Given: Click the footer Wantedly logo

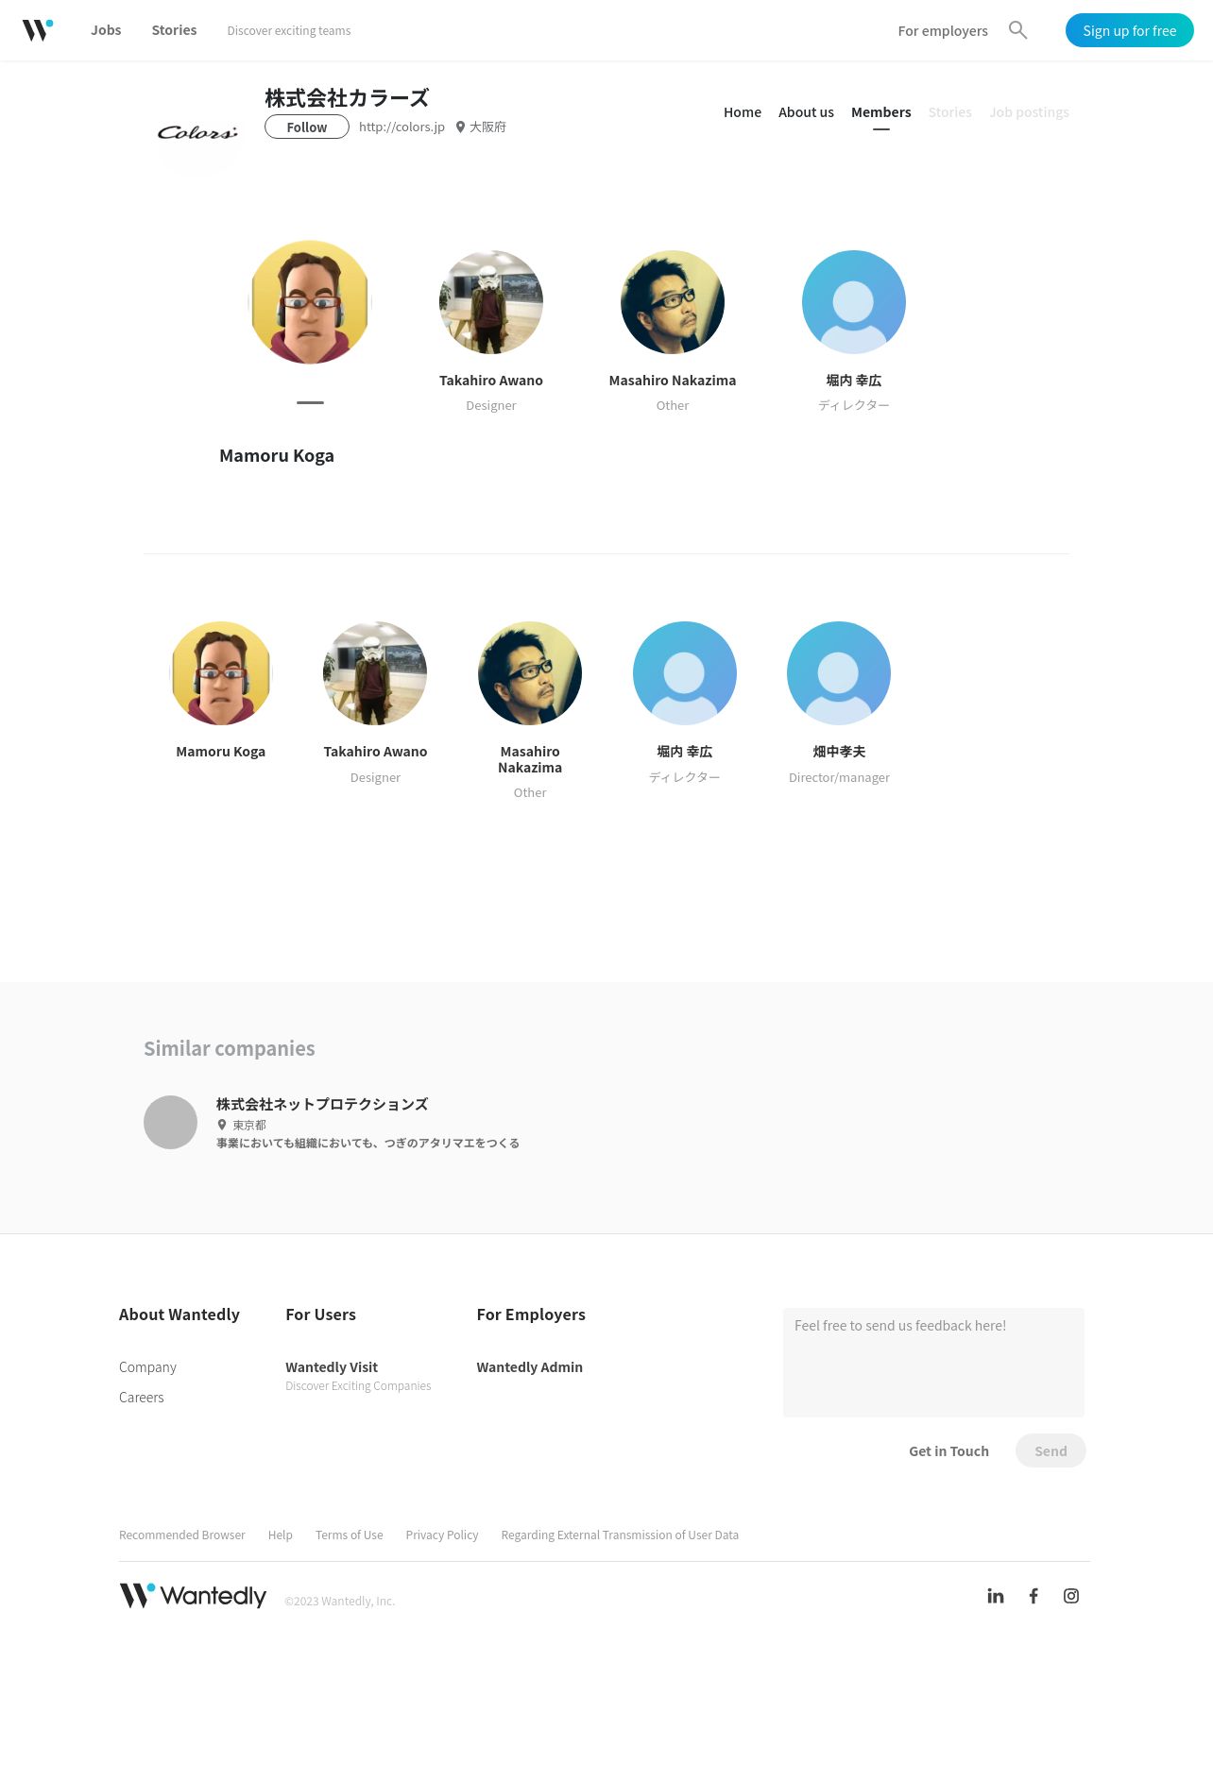Looking at the screenshot, I should [193, 1596].
